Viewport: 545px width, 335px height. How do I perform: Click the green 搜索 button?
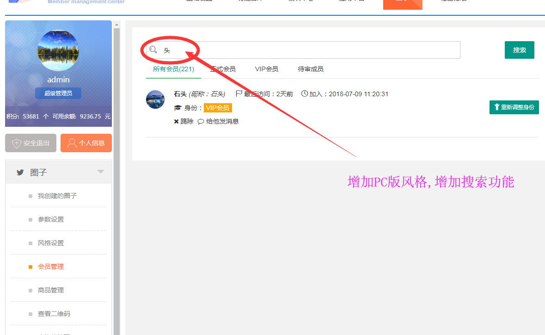point(519,50)
